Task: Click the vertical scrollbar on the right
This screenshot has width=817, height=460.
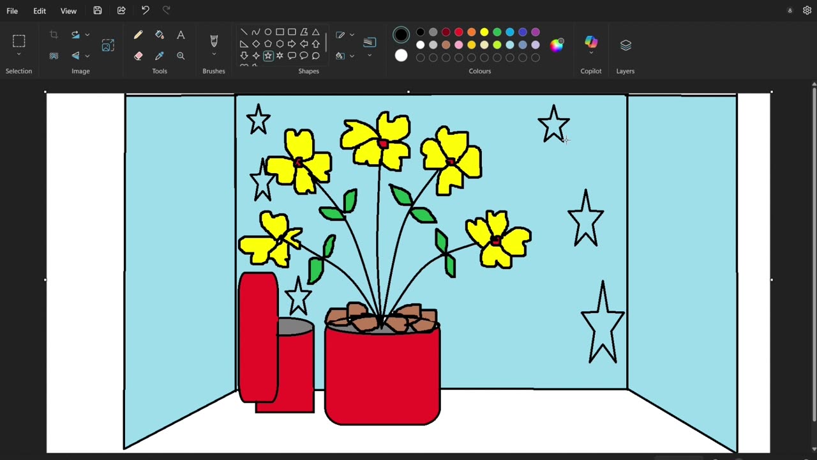Action: 813,256
